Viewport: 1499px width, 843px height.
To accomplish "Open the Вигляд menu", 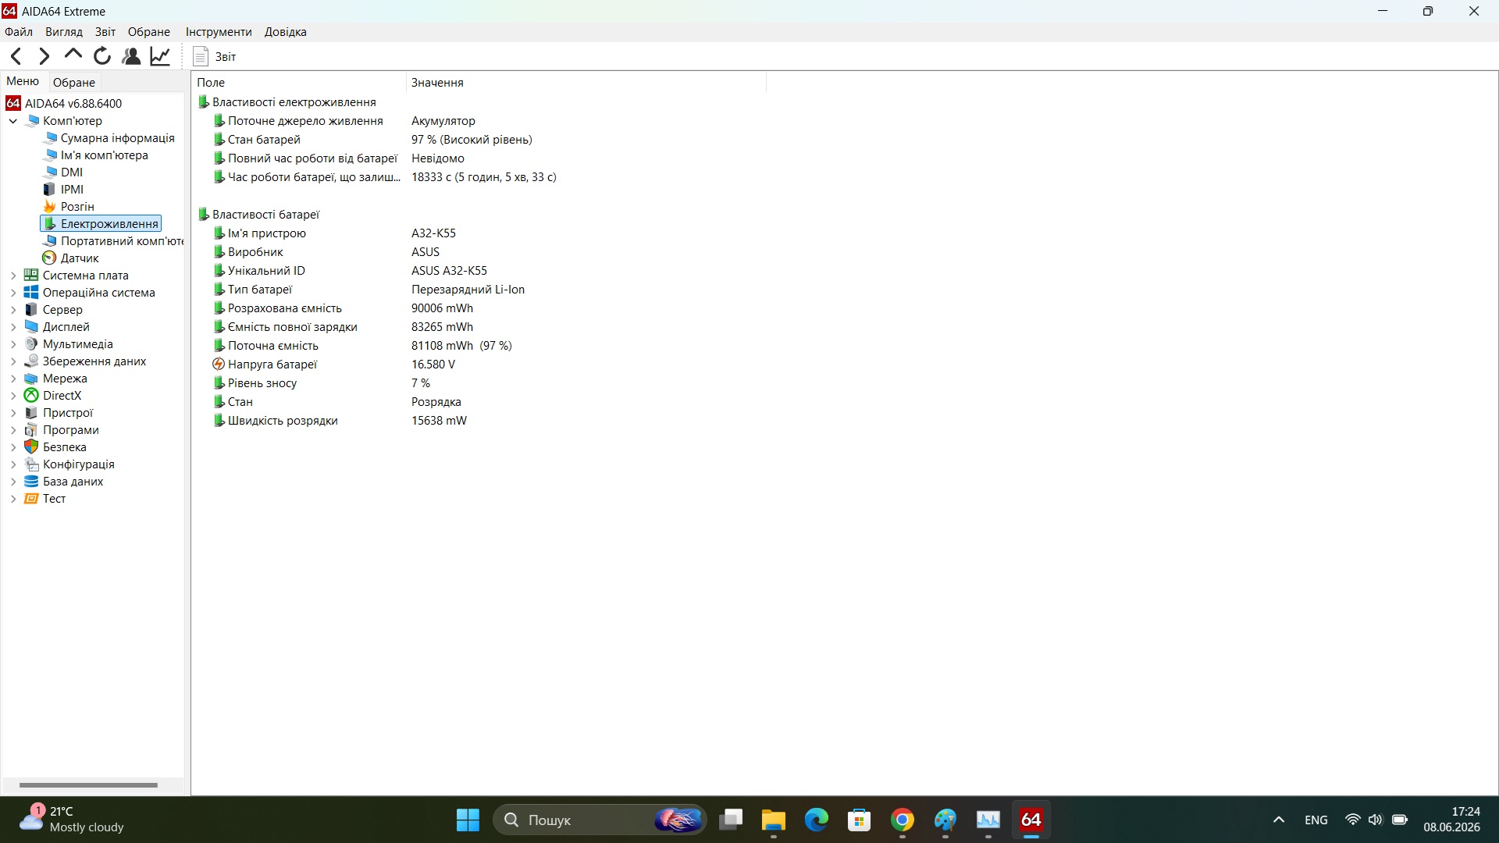I will (64, 32).
